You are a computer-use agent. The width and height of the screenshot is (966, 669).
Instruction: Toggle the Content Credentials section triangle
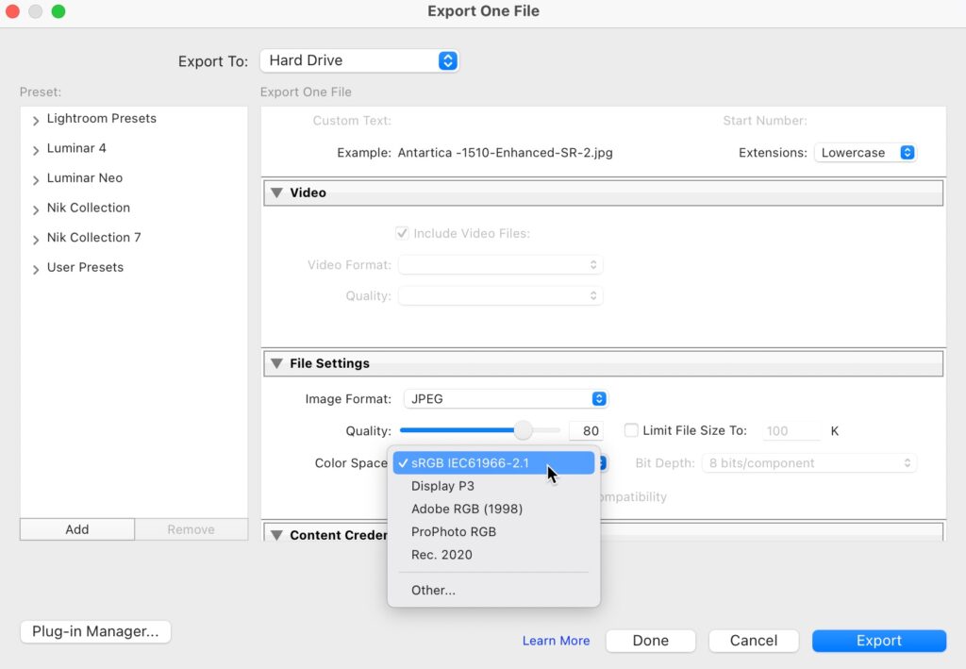(276, 535)
